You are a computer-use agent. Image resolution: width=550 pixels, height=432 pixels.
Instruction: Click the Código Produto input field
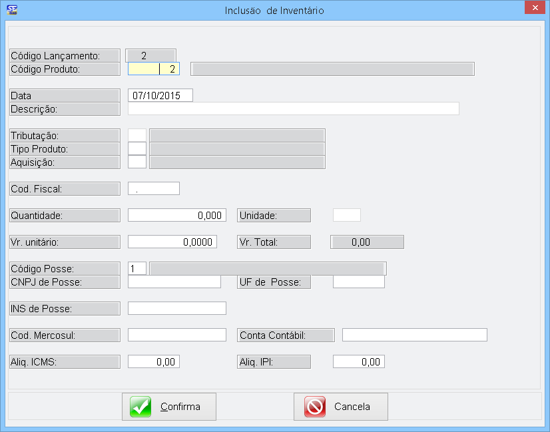coord(153,69)
